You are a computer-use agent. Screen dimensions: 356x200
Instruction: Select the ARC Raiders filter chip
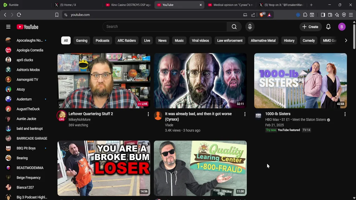click(x=127, y=41)
